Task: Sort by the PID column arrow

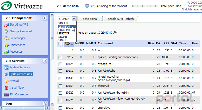Action: click(72, 44)
